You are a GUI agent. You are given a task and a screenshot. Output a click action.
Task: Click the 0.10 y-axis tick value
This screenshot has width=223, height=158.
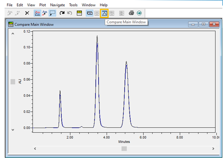(27, 47)
